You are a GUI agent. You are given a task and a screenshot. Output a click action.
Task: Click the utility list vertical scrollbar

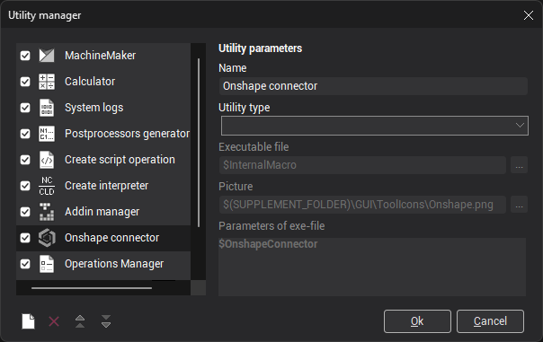(x=199, y=143)
